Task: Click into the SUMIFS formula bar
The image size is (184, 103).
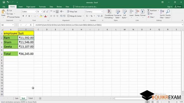Action: 108,25
